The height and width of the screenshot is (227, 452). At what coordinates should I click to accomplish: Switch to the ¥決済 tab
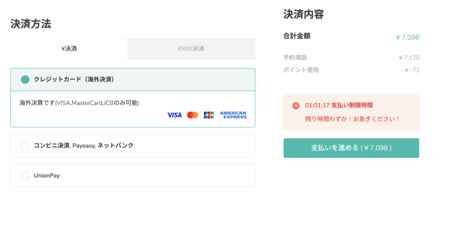(69, 49)
